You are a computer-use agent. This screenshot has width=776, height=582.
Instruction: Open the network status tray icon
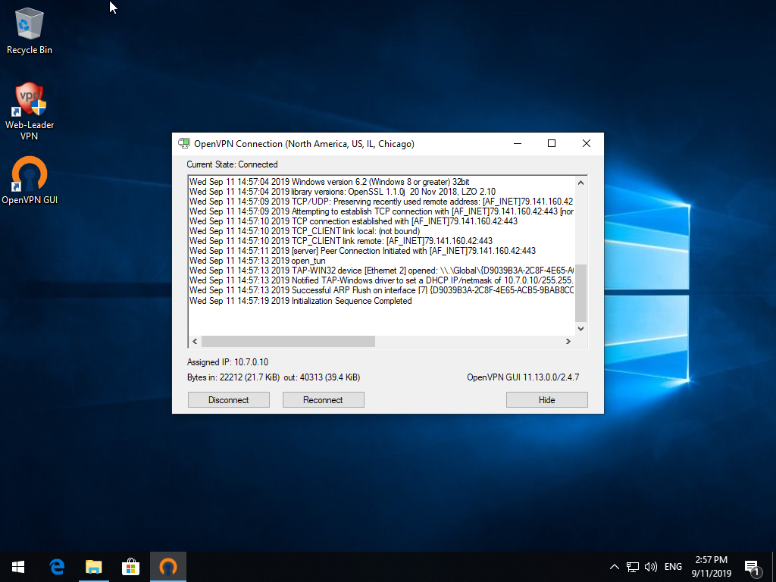(x=633, y=567)
